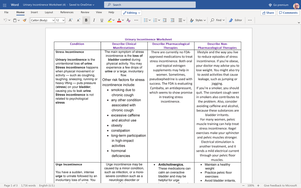Screen dimensions: 301x188
Task: Switch to the References ribbon tab
Action: click(67, 12)
